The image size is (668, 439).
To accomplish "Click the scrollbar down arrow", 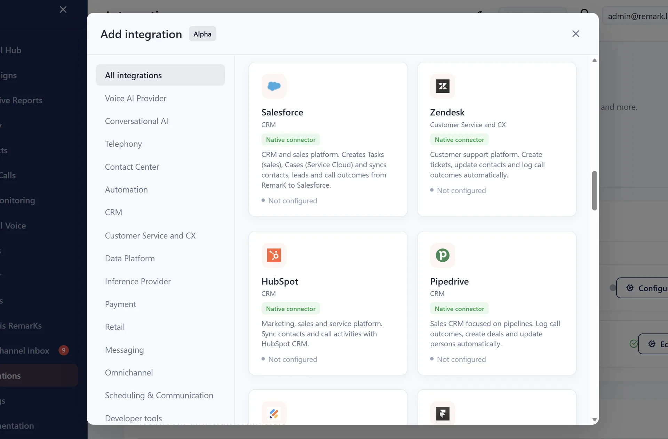I will (595, 420).
